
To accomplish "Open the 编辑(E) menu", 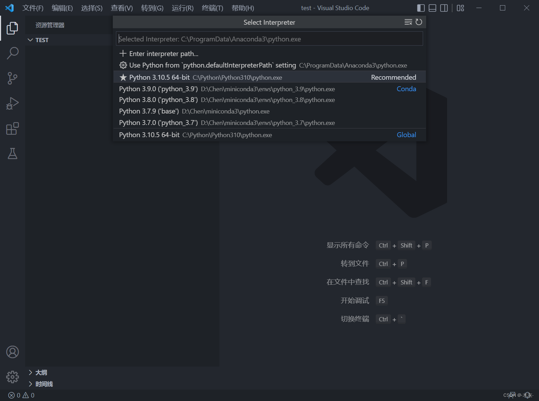I will [62, 8].
